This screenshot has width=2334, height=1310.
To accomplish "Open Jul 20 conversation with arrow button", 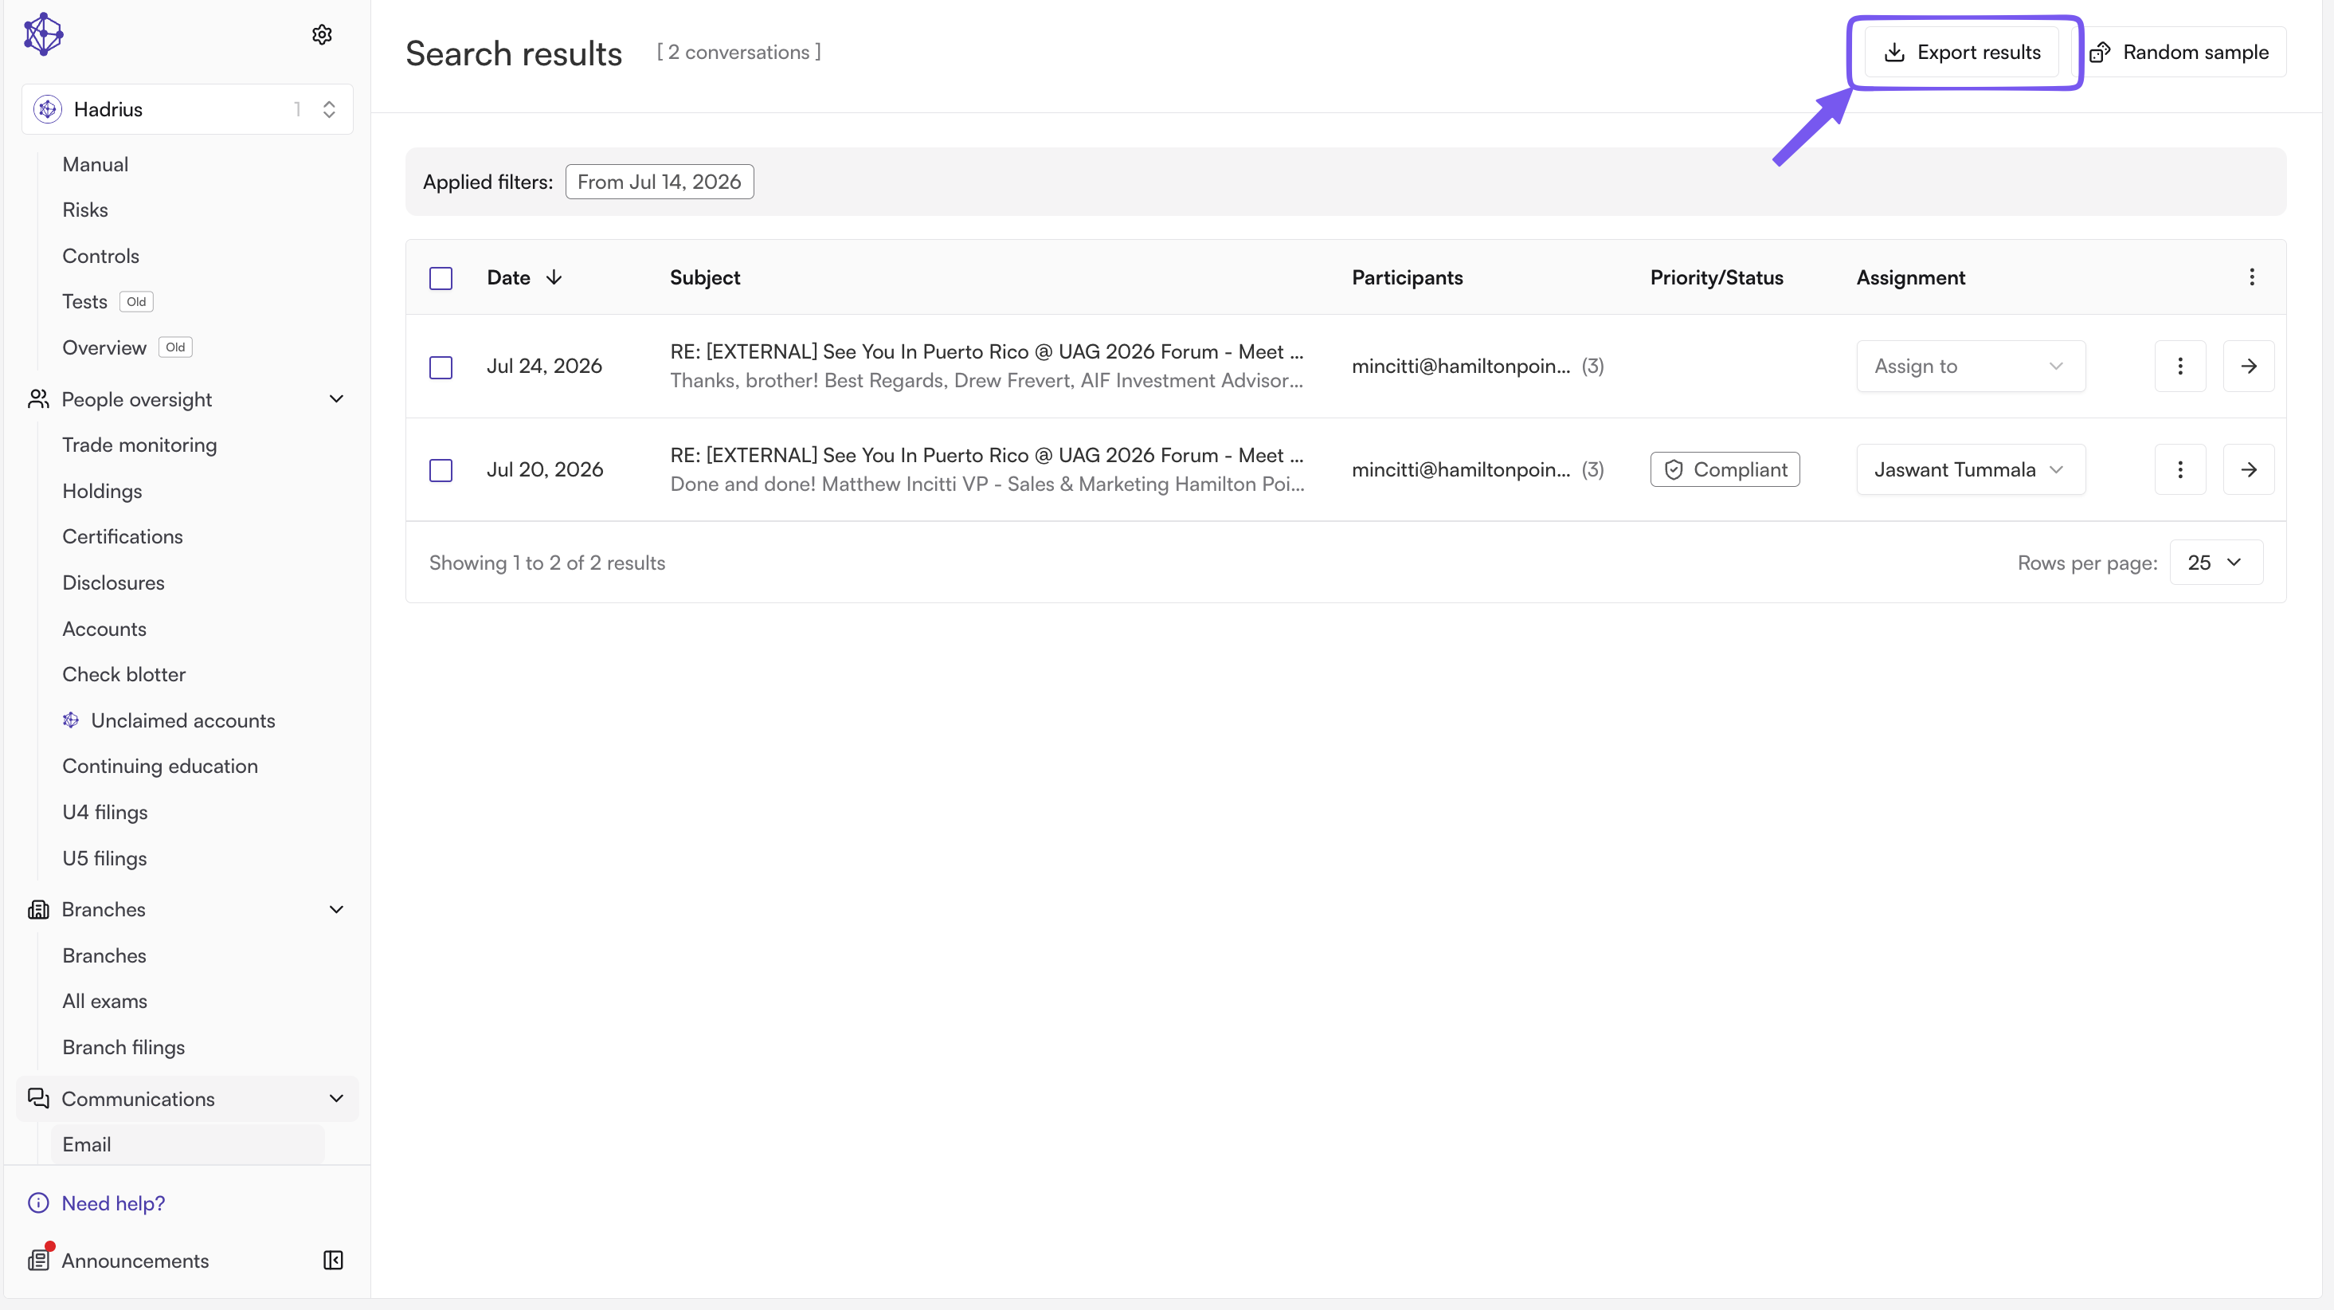I will point(2249,469).
